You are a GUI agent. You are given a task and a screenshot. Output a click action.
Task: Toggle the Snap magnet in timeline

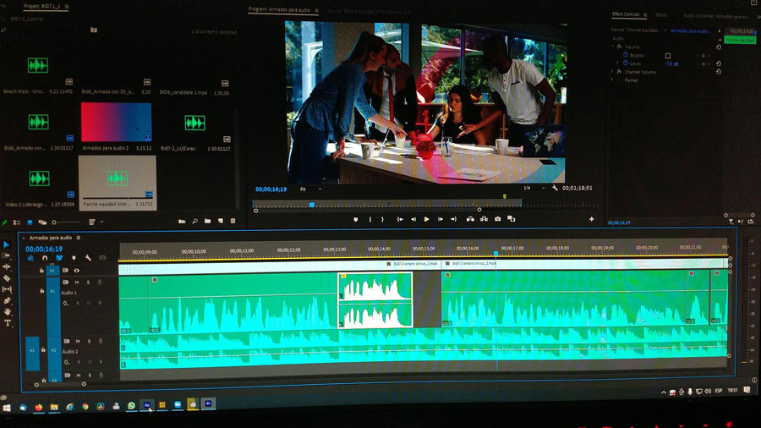tap(45, 258)
